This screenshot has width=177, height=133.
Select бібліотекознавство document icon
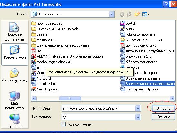pos(123,62)
